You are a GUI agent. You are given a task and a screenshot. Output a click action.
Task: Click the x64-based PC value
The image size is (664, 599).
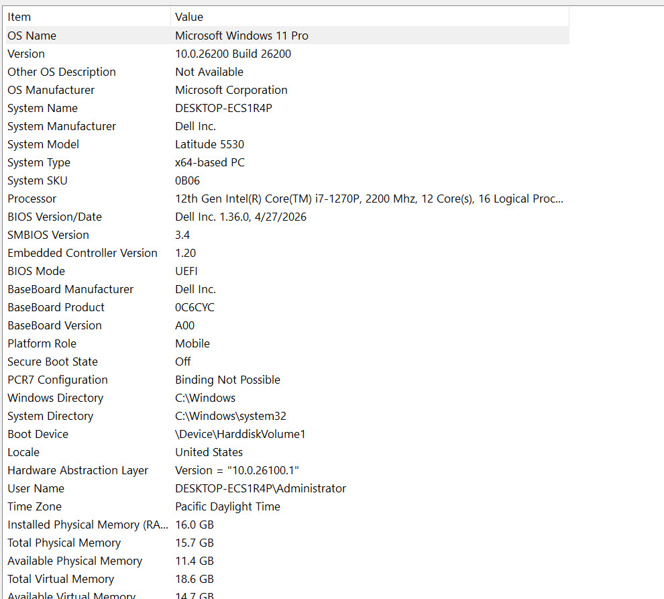click(x=210, y=163)
